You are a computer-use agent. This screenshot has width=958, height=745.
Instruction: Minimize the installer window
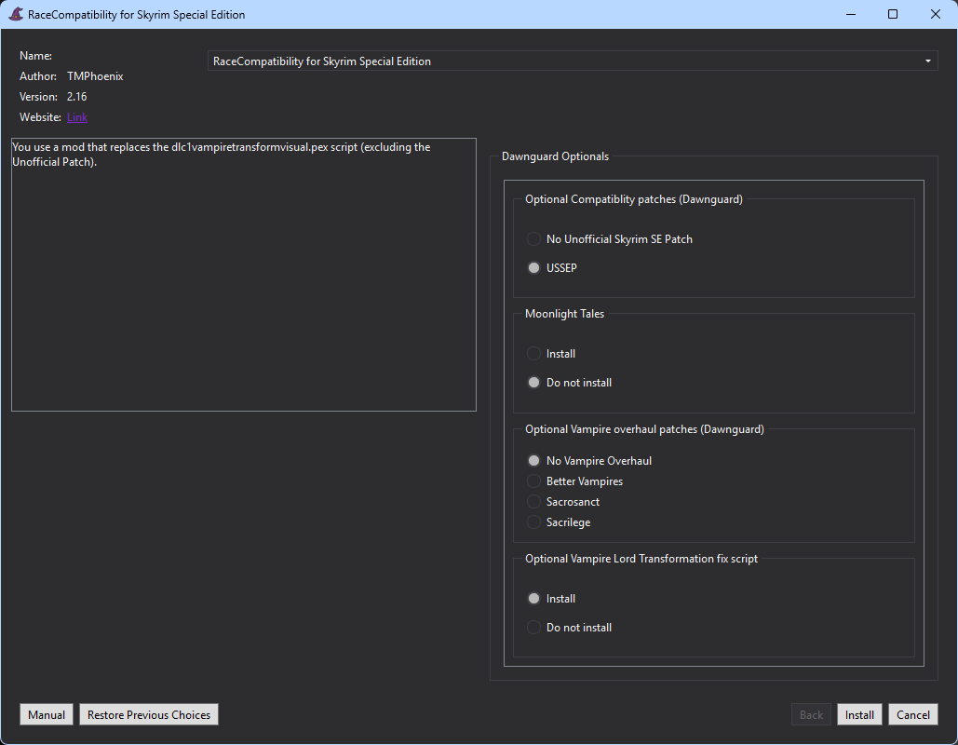point(851,14)
